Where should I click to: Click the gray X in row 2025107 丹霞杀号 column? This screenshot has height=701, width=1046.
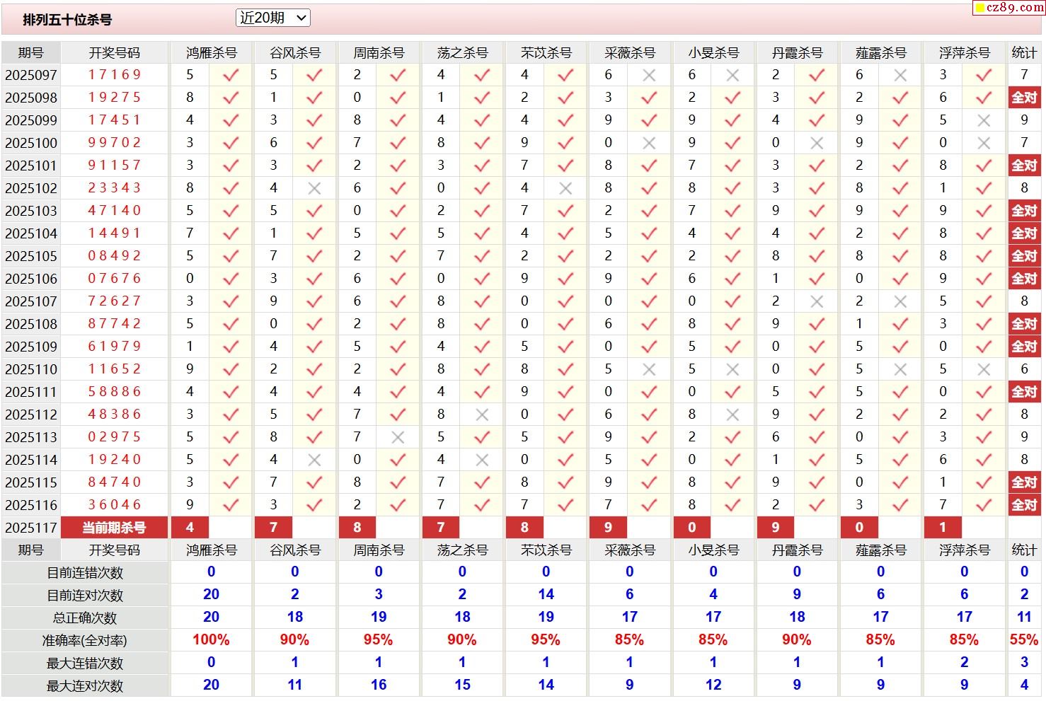point(817,301)
